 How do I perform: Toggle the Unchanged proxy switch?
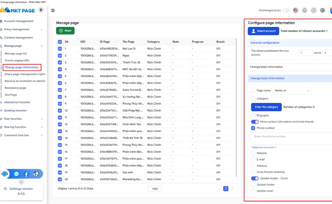tap(286, 10)
